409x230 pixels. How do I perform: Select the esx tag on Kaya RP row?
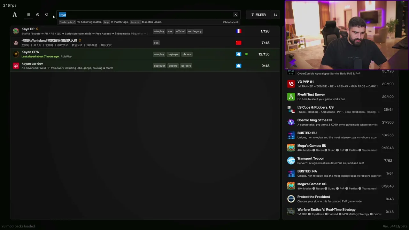(x=170, y=31)
